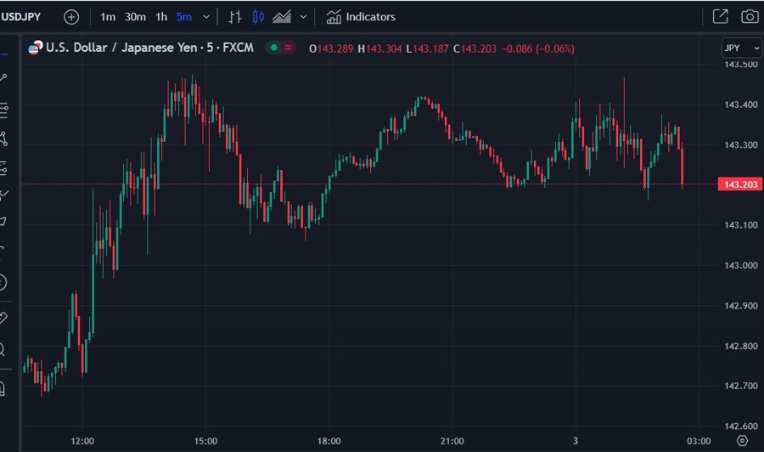Screen dimensions: 764x452
Task: Select the Bars chart style icon
Action: (x=235, y=17)
